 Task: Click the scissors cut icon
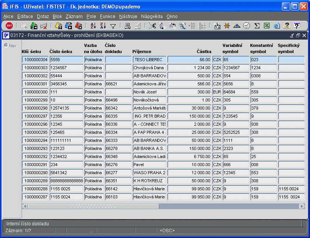pyautogui.click(x=152, y=26)
